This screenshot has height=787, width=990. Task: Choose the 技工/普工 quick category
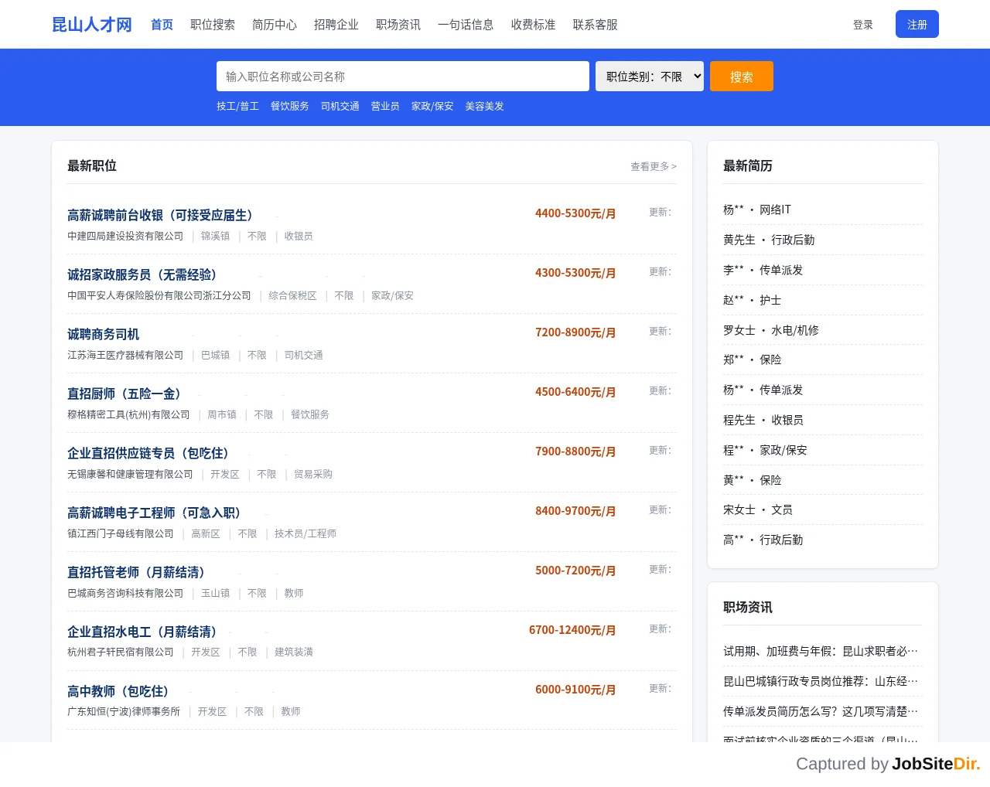point(238,106)
